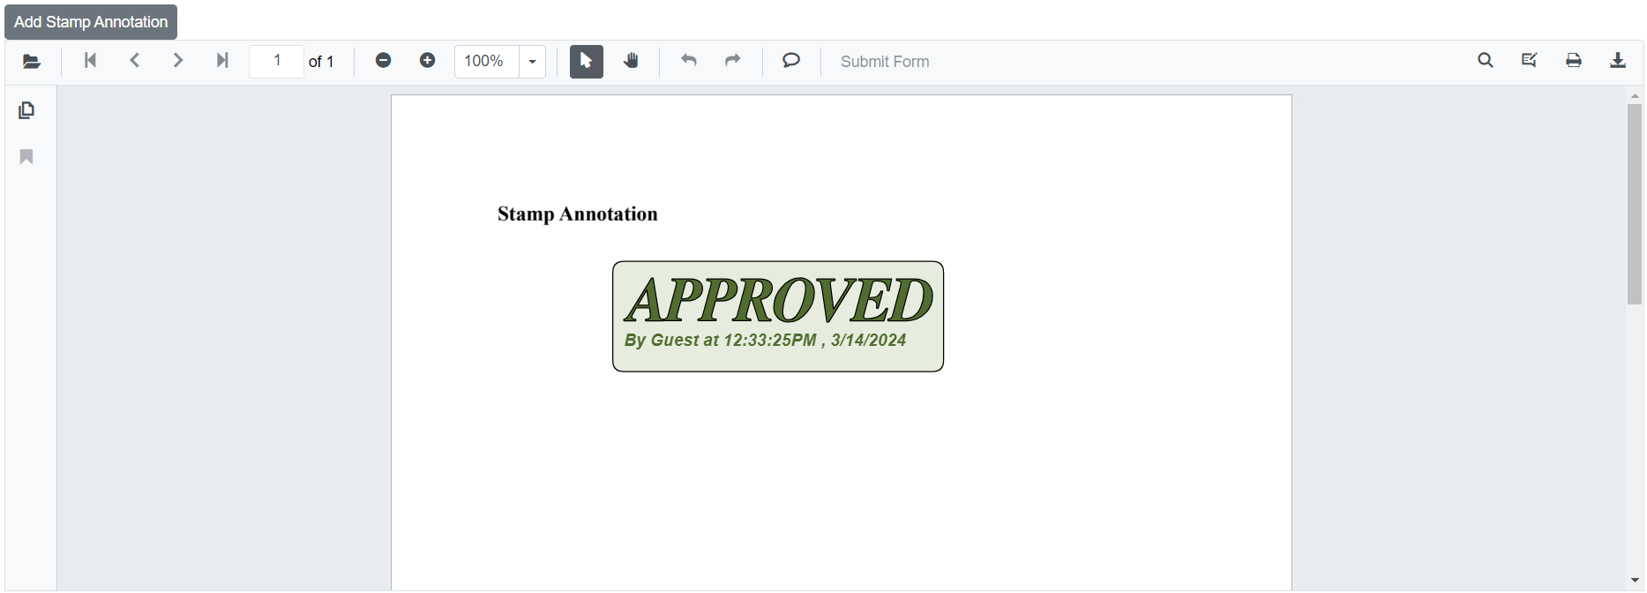The width and height of the screenshot is (1647, 593).
Task: Print the document
Action: pos(1574,61)
